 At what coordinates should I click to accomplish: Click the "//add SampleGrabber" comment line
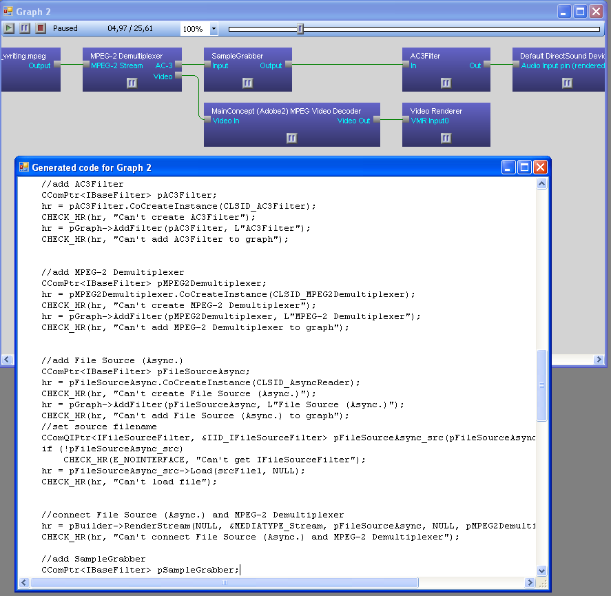[x=93, y=559]
